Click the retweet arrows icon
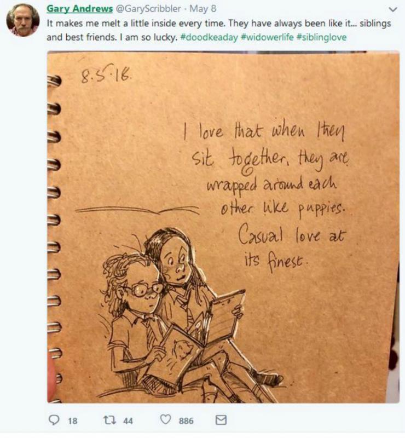 coord(109,420)
